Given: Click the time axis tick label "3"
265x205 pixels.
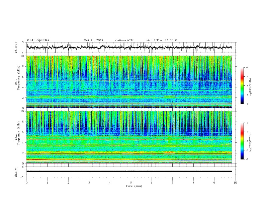Looking at the screenshot, I should pyautogui.click(x=89, y=183).
